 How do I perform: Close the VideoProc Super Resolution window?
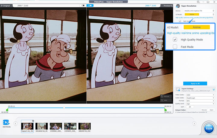click(x=214, y=2)
